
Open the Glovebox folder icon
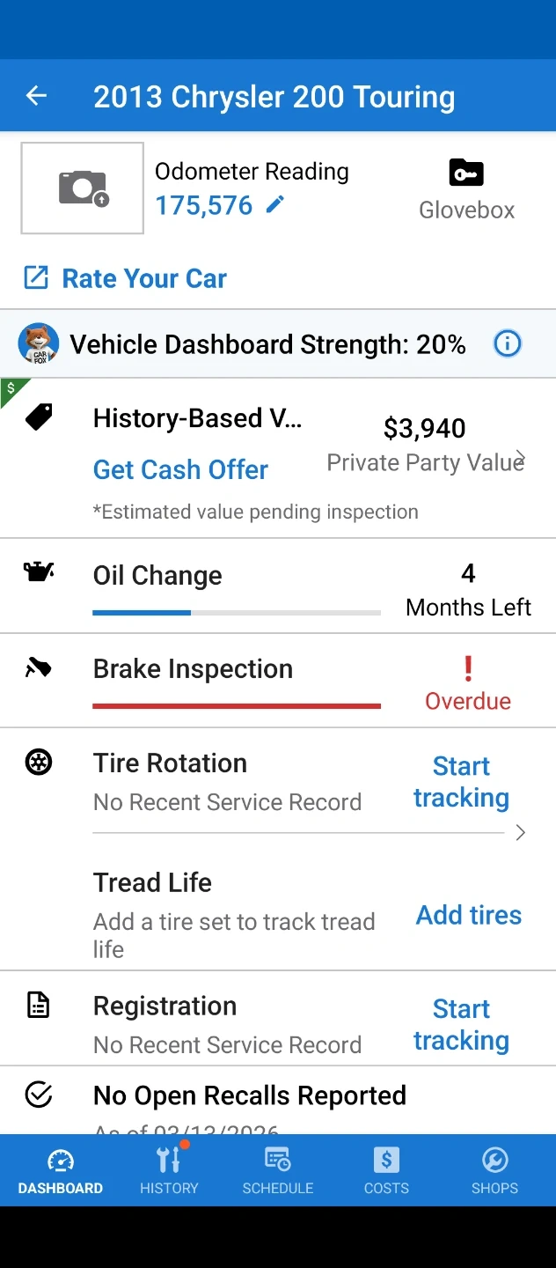coord(466,173)
